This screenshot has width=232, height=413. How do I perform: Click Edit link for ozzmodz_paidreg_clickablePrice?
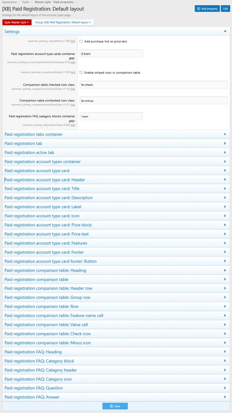coord(73,41)
